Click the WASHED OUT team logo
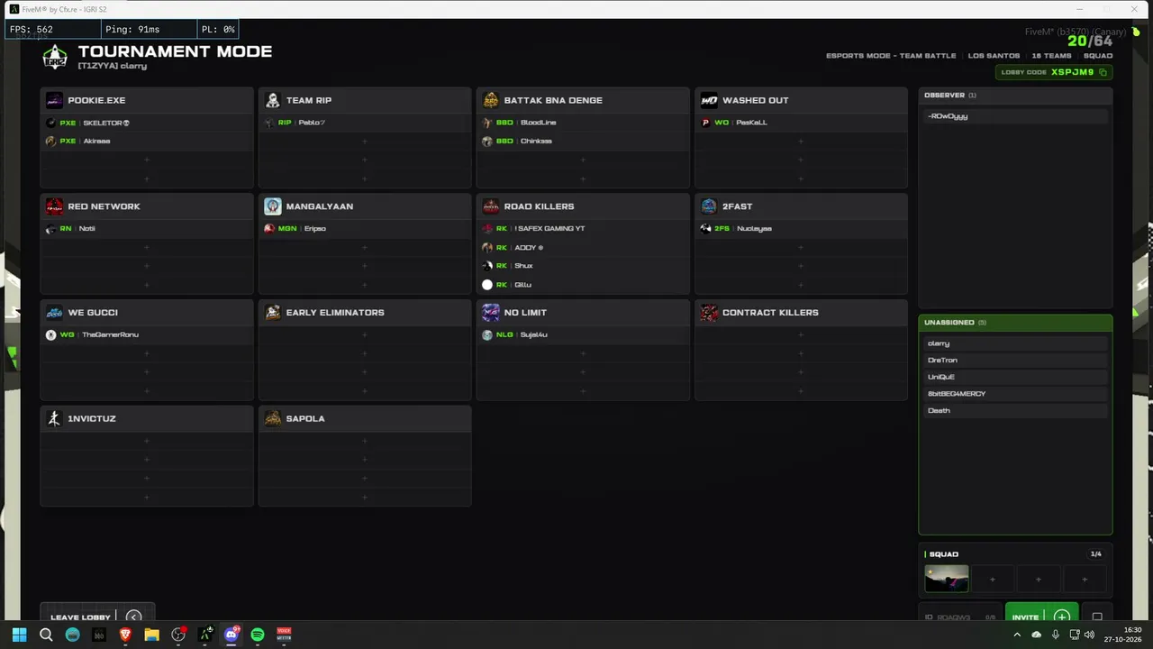The image size is (1153, 649). pos(709,100)
